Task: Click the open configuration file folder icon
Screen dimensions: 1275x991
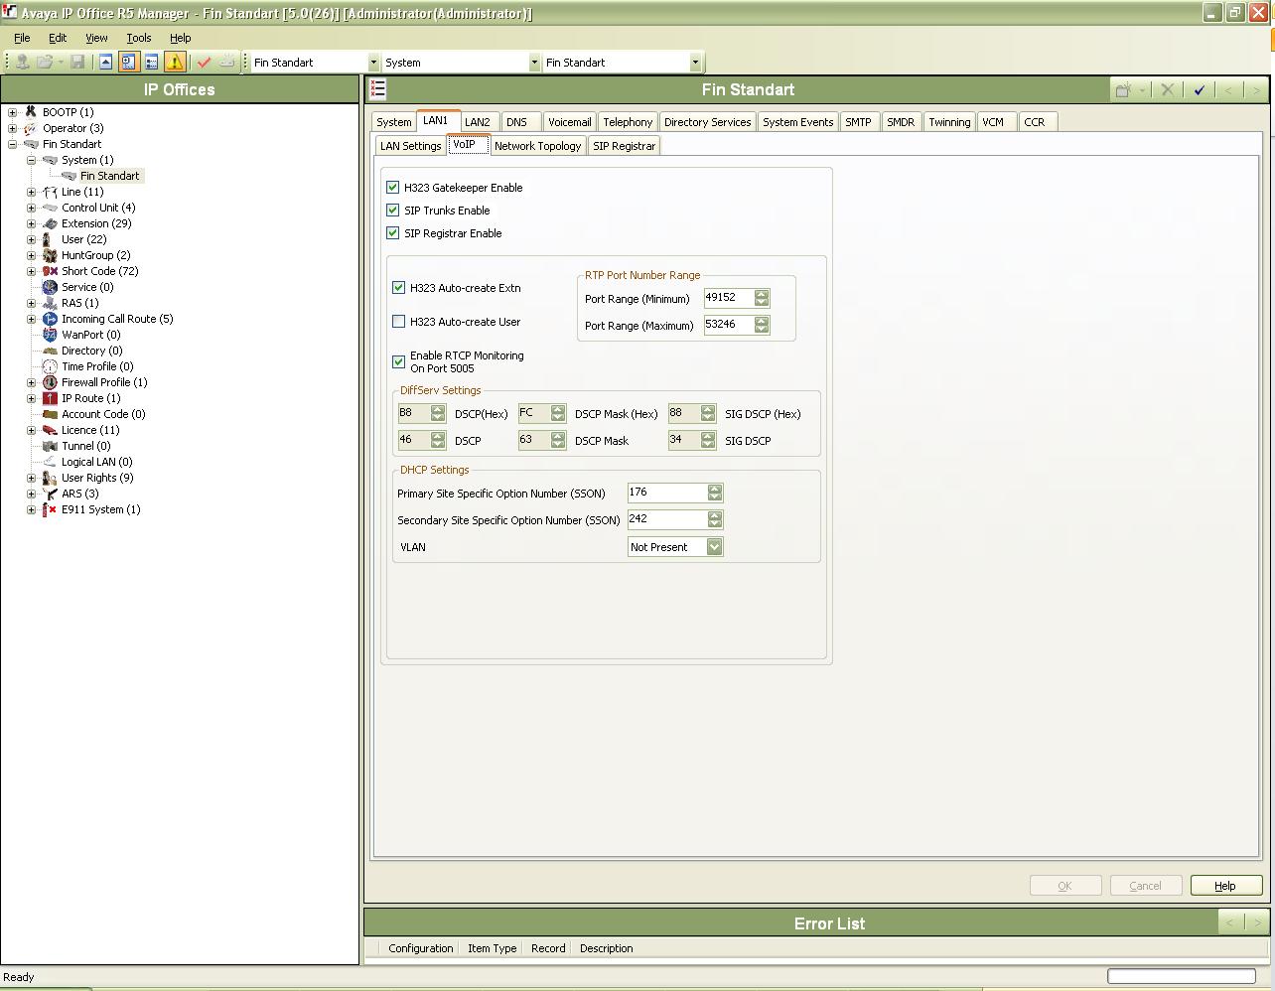Action: pos(45,62)
